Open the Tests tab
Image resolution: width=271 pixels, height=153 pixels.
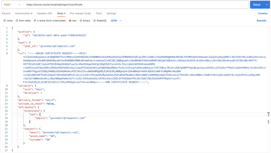coord(99,13)
